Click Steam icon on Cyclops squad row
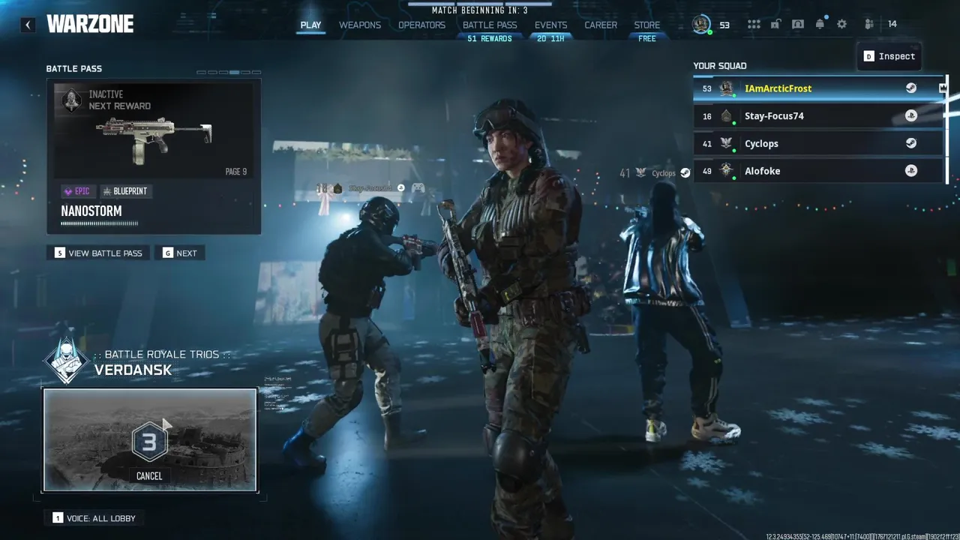Image resolution: width=960 pixels, height=540 pixels. coord(910,143)
